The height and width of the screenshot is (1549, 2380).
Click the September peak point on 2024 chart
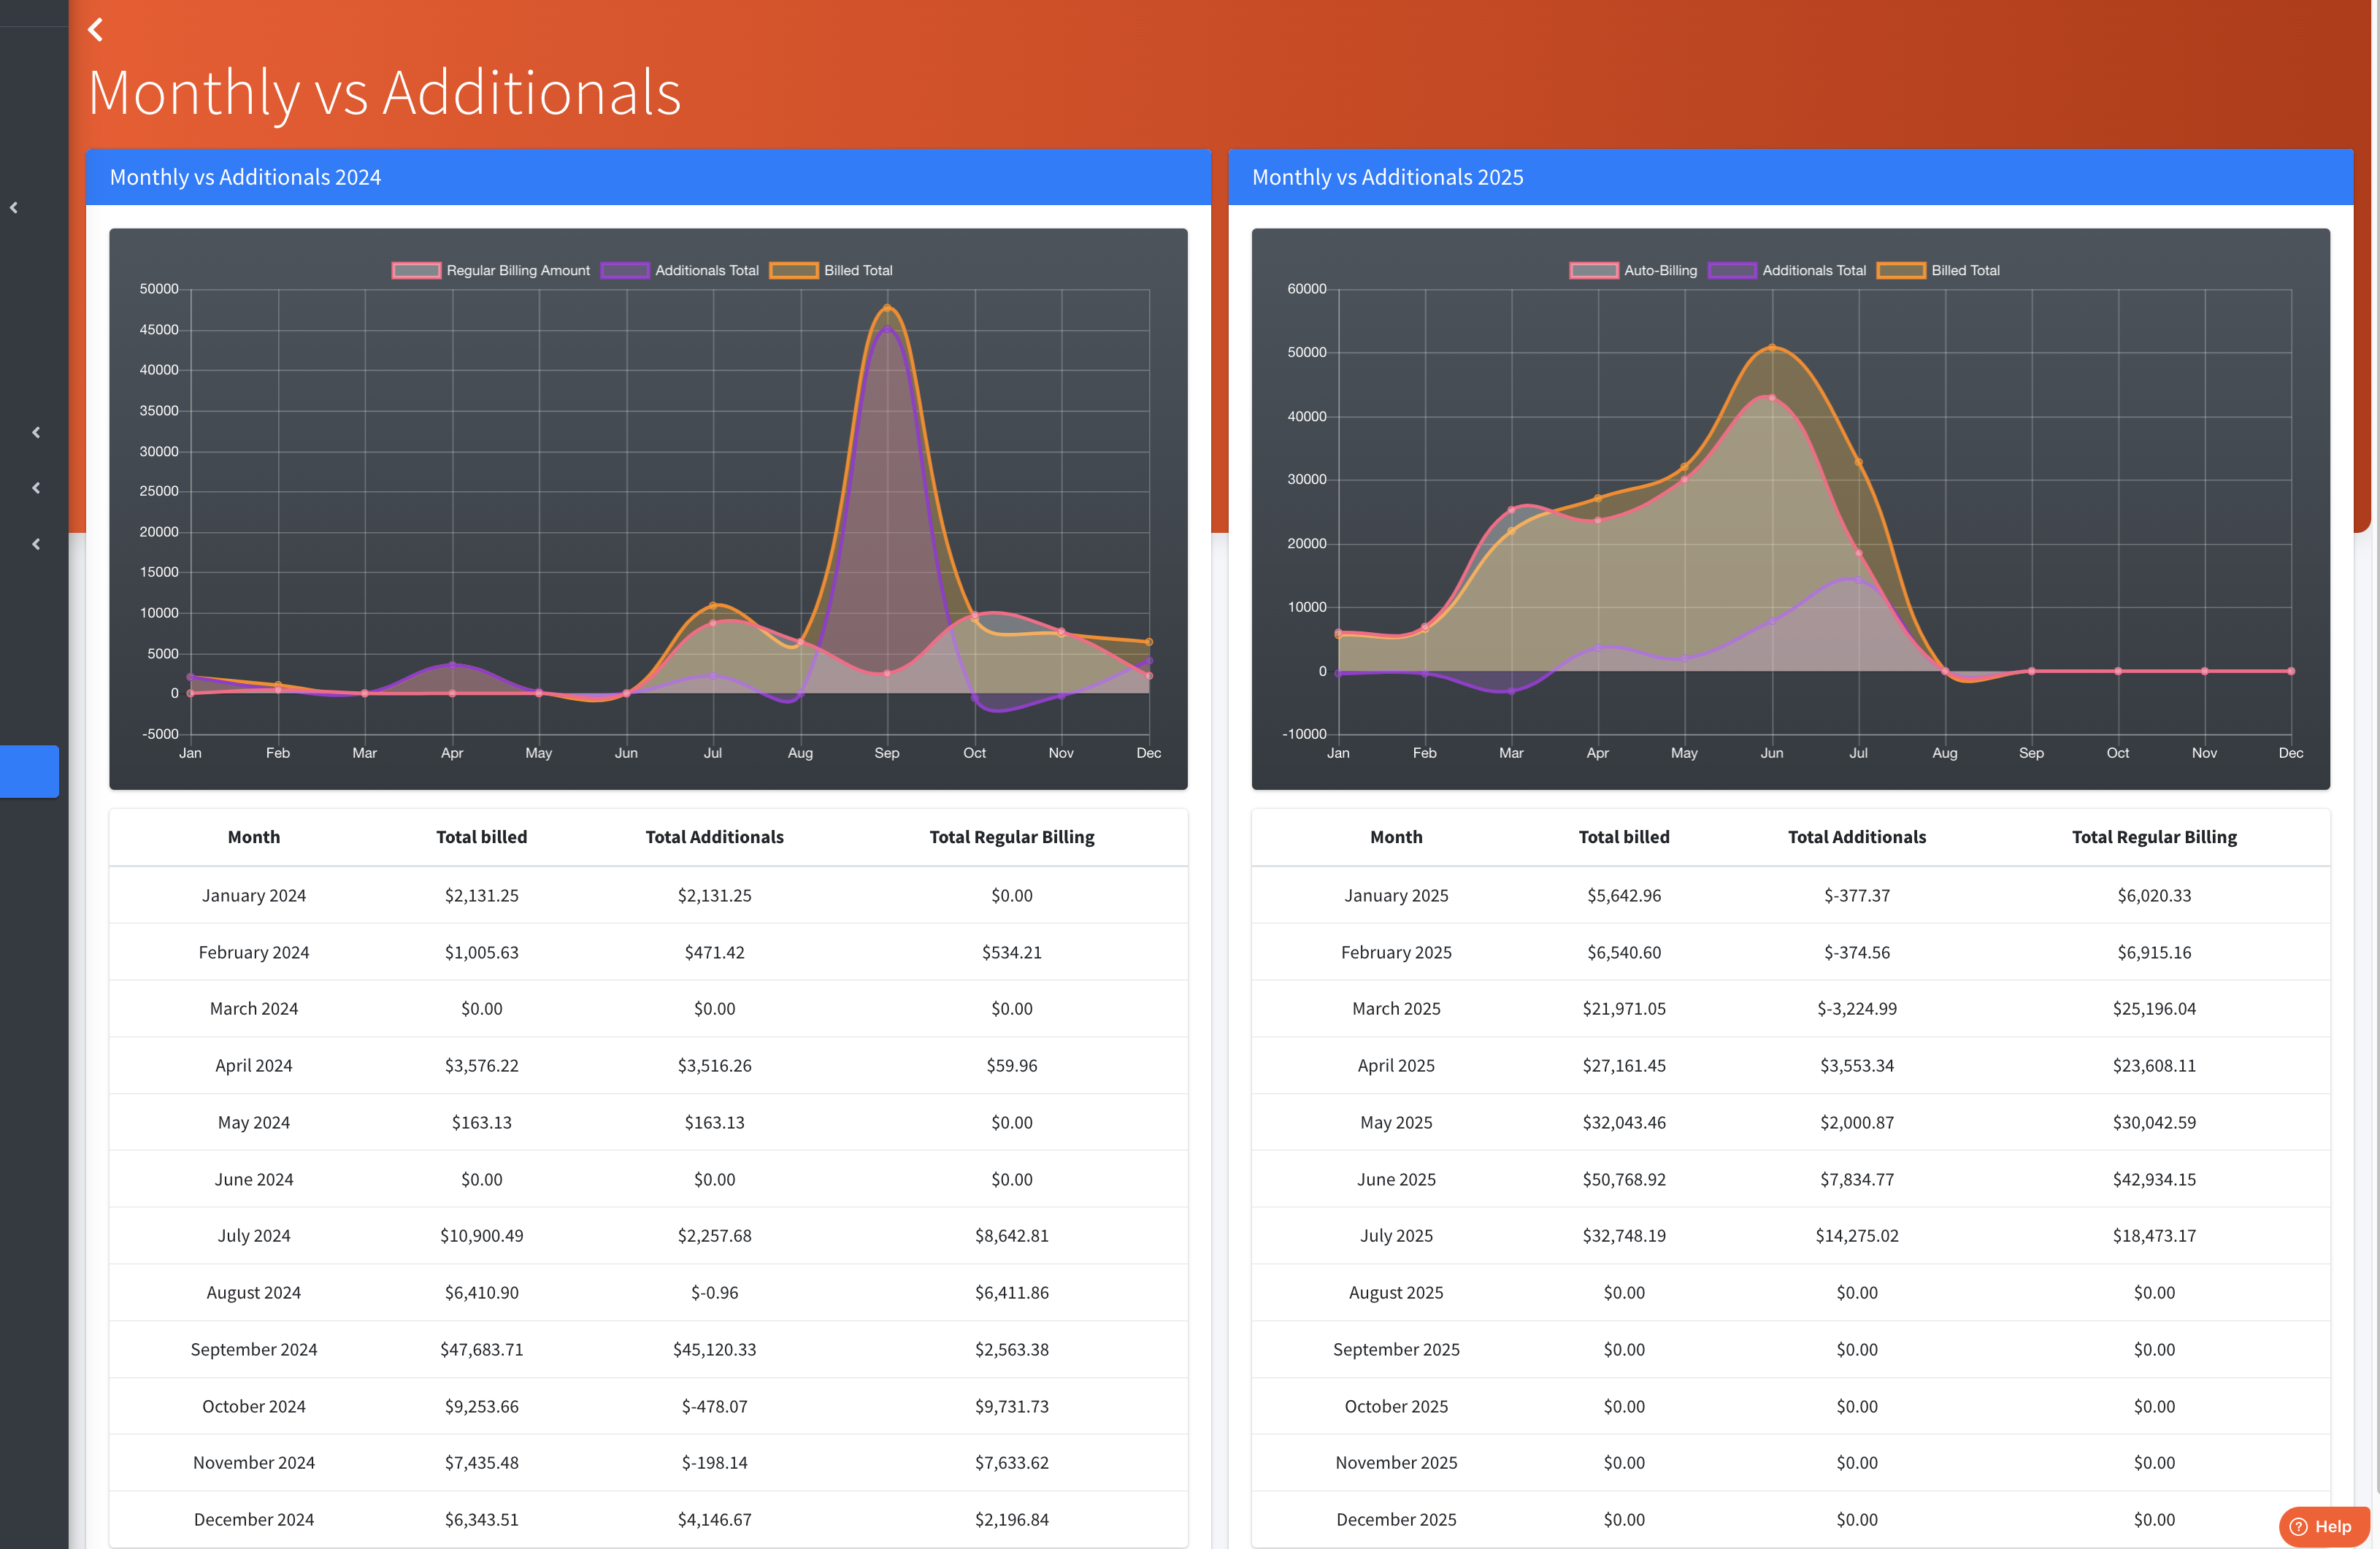click(887, 308)
